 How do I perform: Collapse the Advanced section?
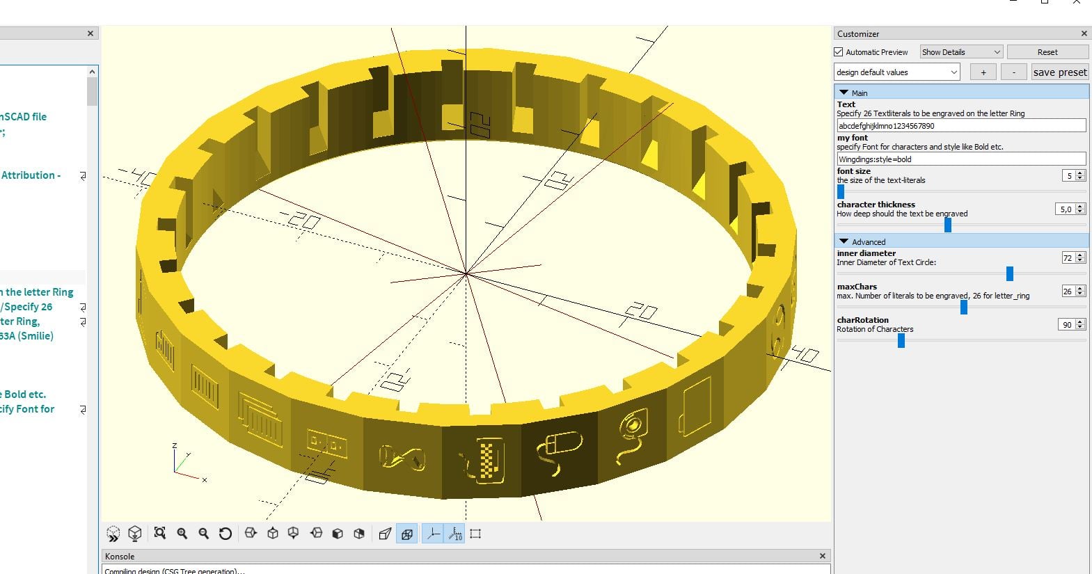[844, 241]
